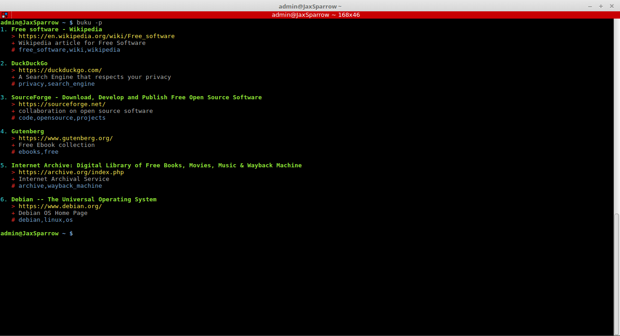Viewport: 620px width, 336px height.
Task: Open the https://www.debian.org/ URL
Action: [60, 206]
